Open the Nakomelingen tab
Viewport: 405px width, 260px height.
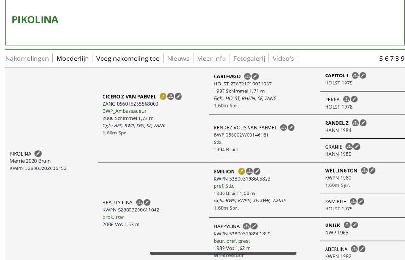point(27,59)
